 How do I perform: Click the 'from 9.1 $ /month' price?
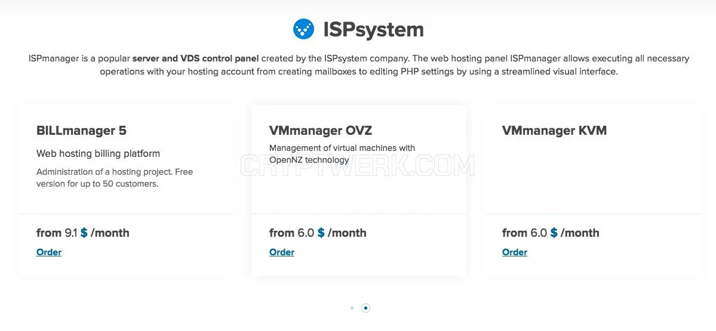82,233
